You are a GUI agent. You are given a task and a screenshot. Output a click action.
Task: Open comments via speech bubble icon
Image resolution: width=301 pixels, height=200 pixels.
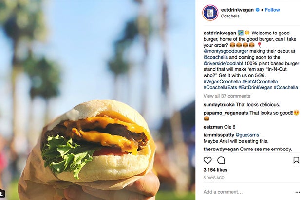click(221, 160)
